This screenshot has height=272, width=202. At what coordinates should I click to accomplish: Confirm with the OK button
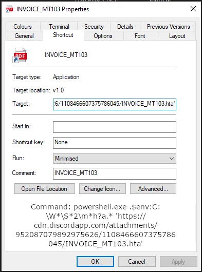(x=95, y=261)
